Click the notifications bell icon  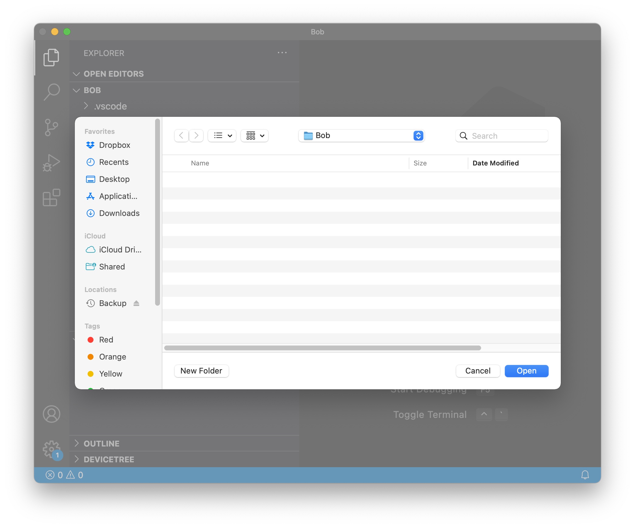tap(585, 475)
